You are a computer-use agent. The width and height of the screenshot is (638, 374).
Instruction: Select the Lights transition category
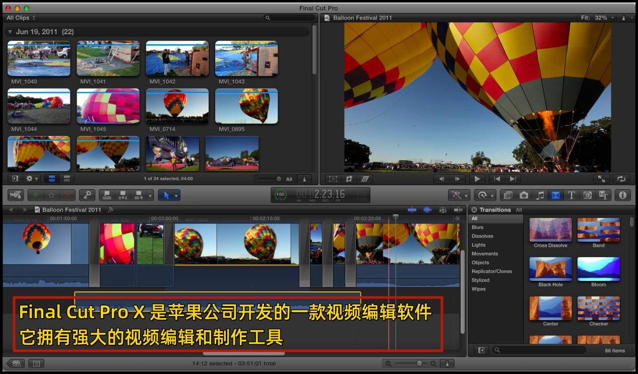pyautogui.click(x=478, y=245)
